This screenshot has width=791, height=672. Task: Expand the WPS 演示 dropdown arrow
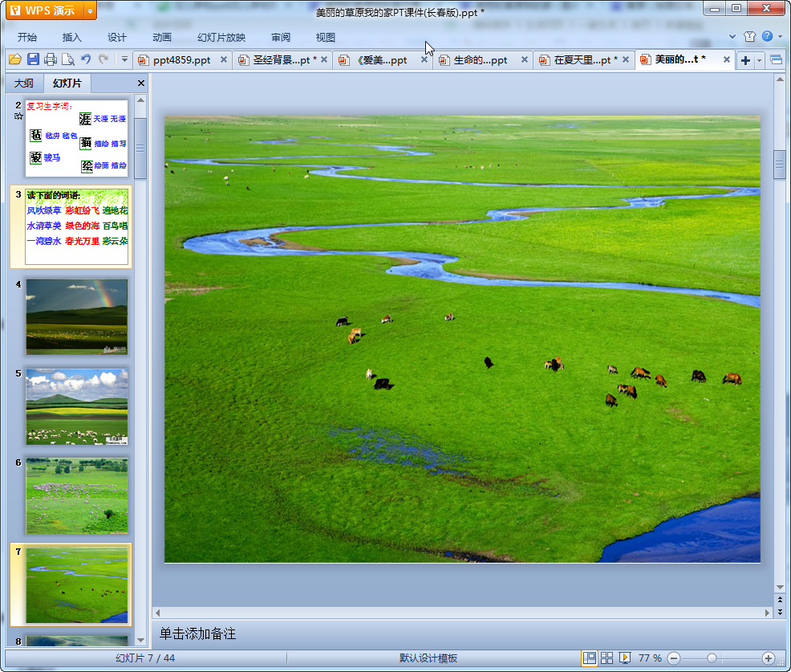click(x=91, y=10)
